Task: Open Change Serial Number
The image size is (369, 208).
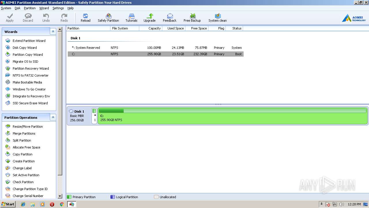Action: coord(28,196)
